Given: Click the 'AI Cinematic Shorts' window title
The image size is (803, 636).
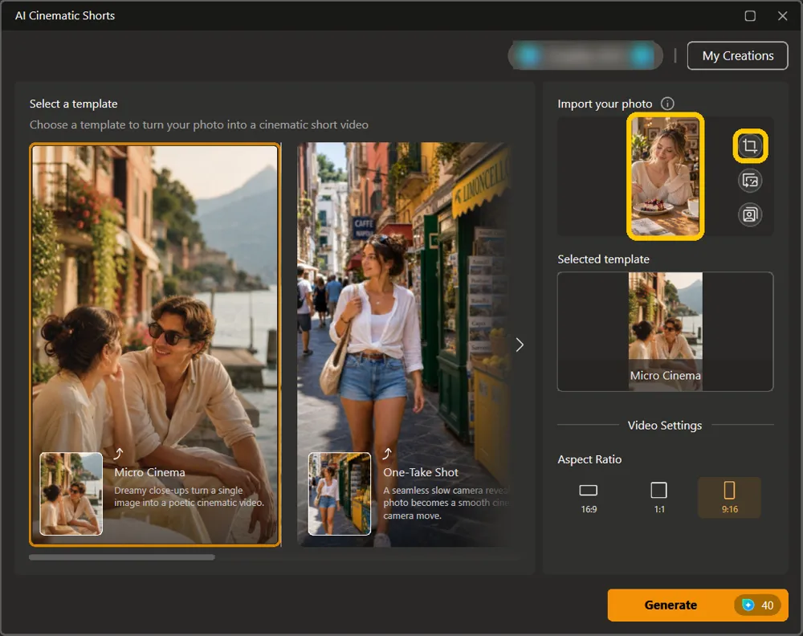Looking at the screenshot, I should pos(65,15).
